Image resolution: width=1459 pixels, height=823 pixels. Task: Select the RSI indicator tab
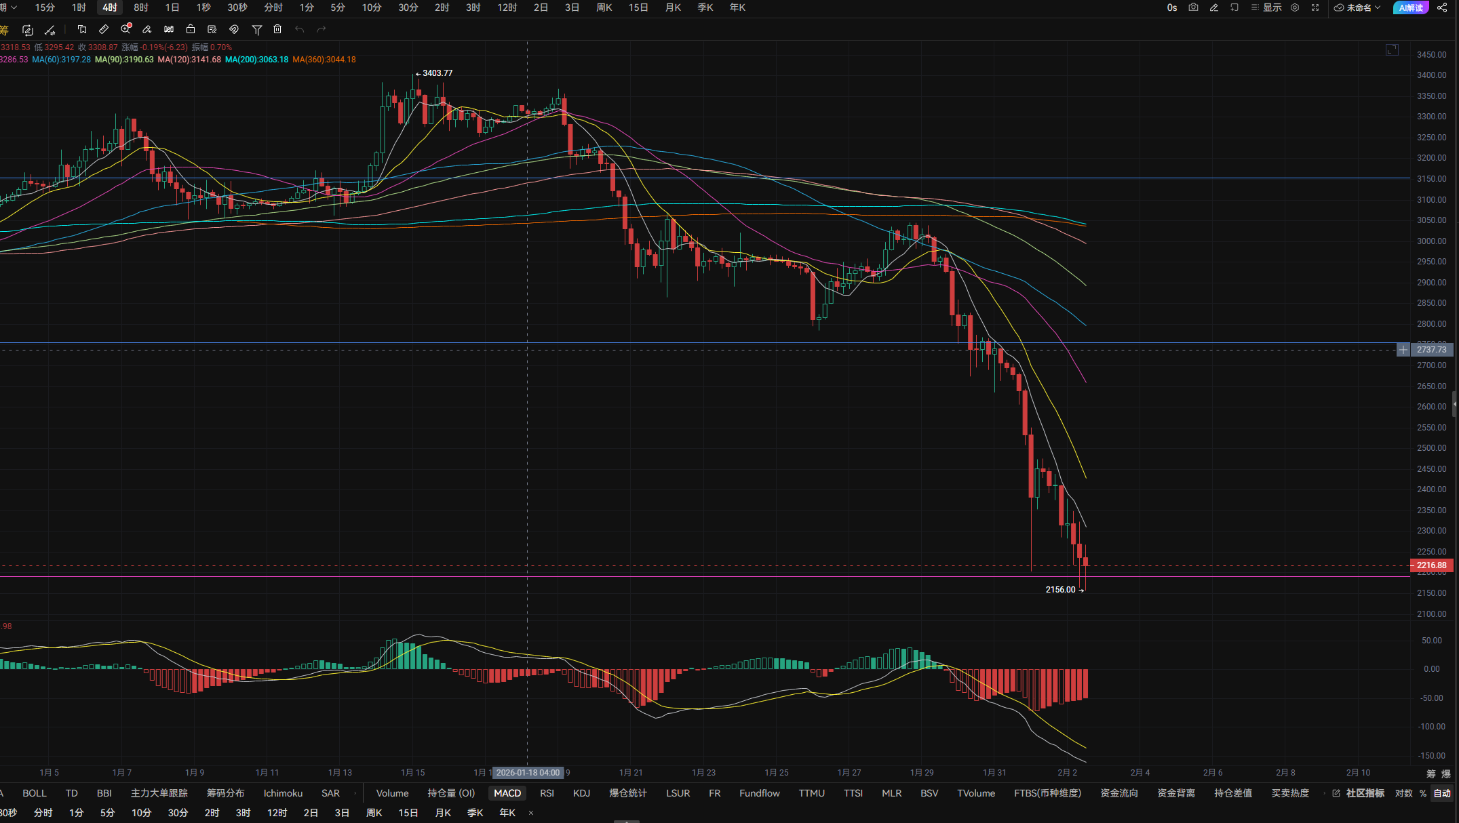[x=547, y=793]
